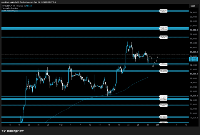The image size is (200, 135).
Task: Click the 22 date label in September
Action: [x=128, y=125]
